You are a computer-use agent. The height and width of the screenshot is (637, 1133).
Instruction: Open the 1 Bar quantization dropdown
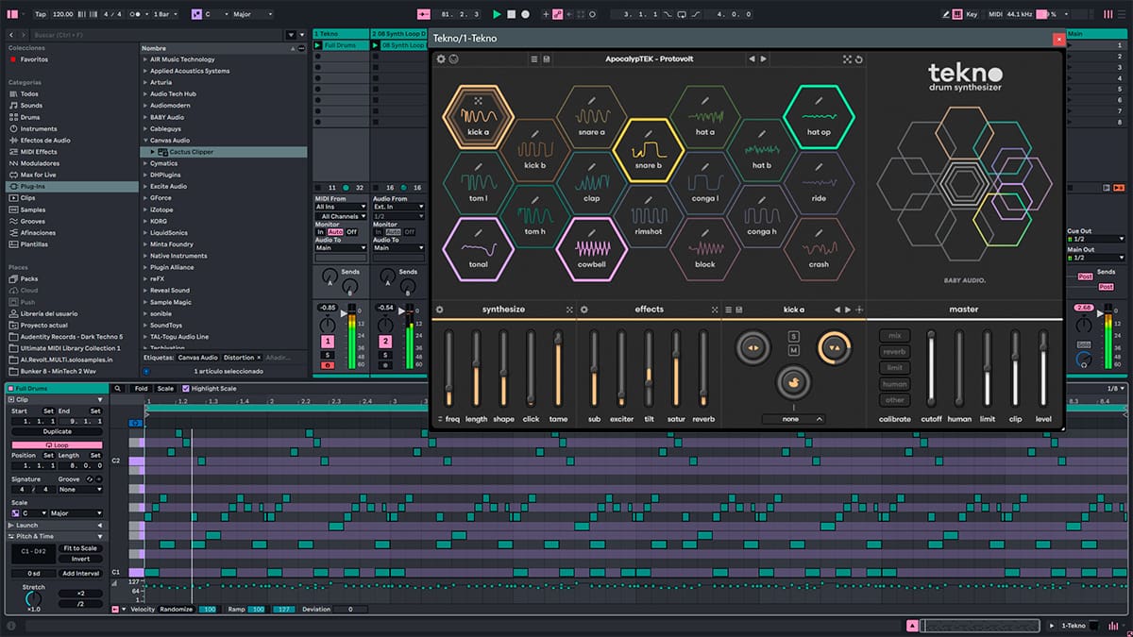[x=163, y=14]
